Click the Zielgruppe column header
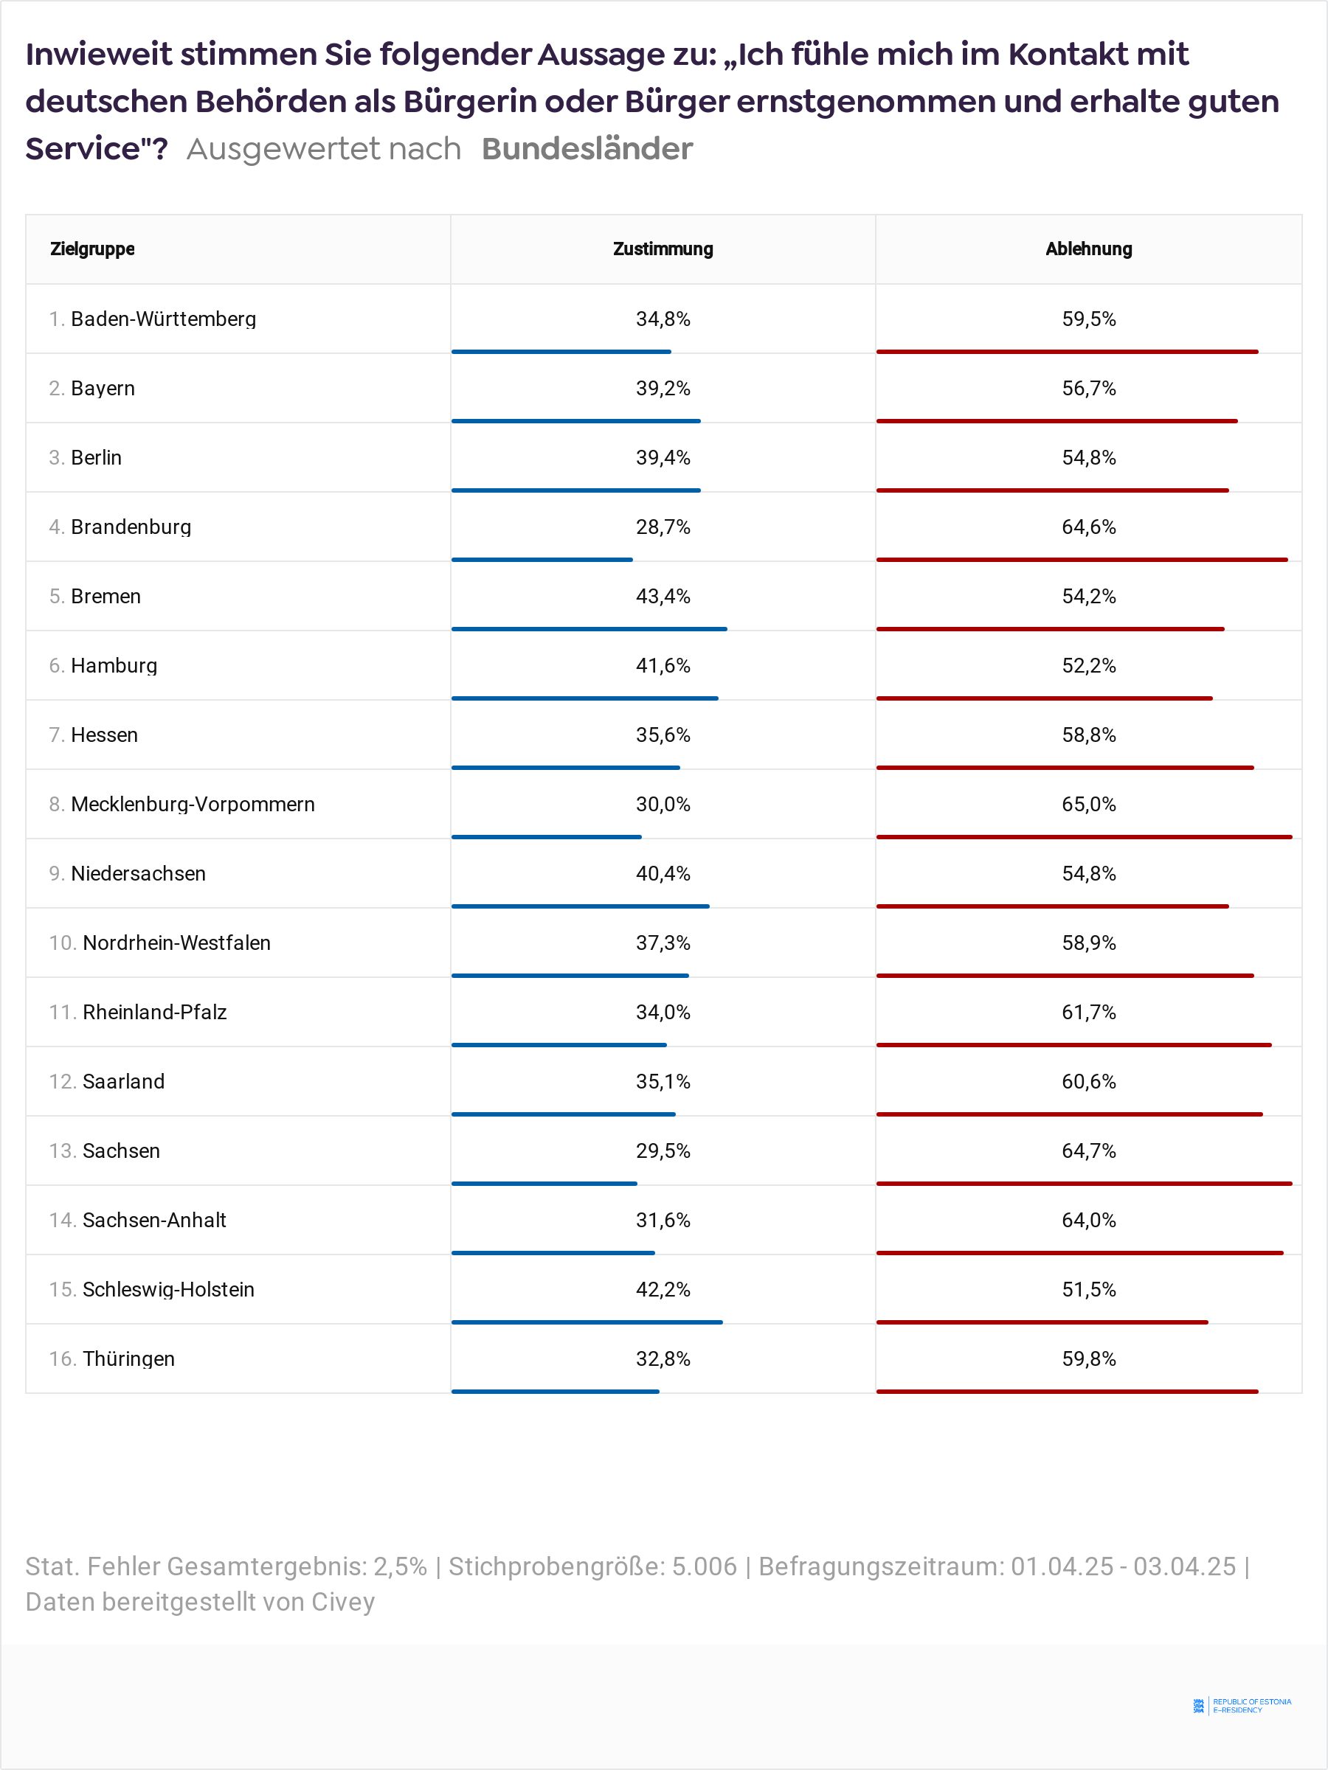1328x1770 pixels. click(x=92, y=249)
